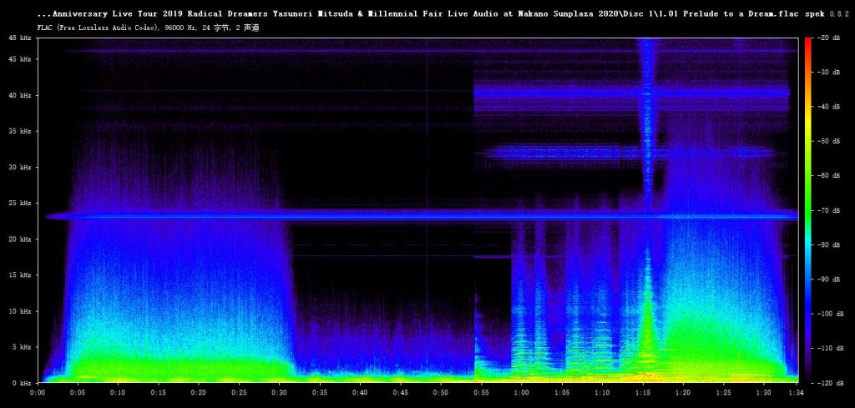
Task: Click the 1:25 time axis label
Action: tap(723, 392)
